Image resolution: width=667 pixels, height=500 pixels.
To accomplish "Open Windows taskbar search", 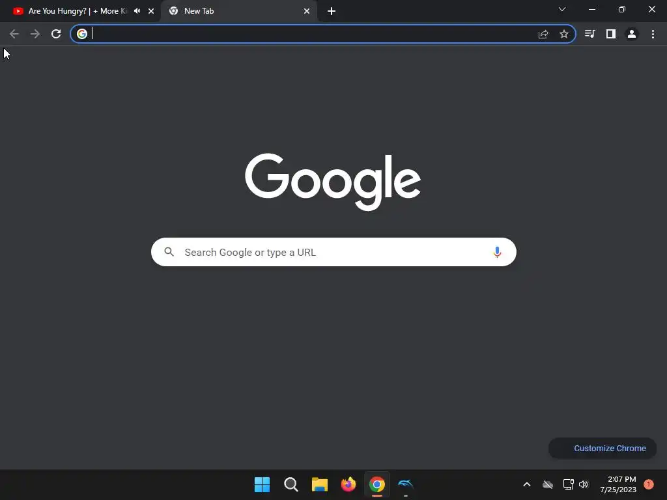I will (291, 484).
